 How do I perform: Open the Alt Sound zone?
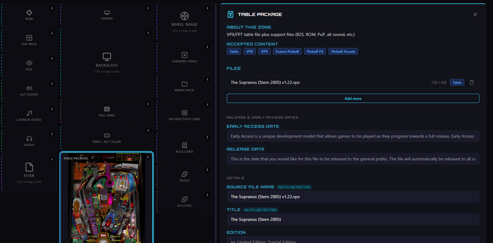[29, 91]
